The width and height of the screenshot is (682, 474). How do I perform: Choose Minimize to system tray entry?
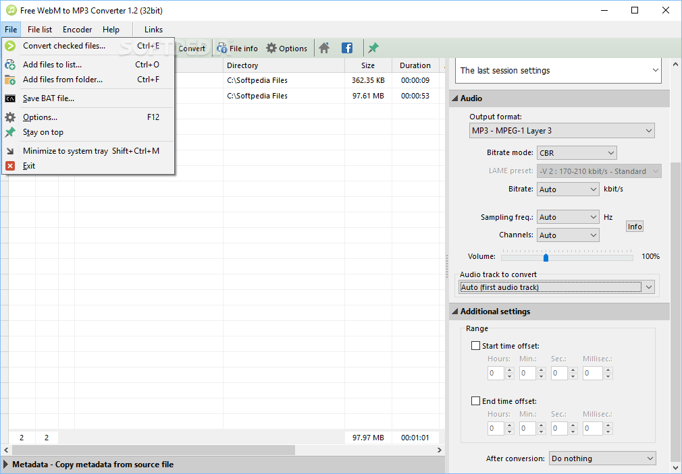[88, 151]
